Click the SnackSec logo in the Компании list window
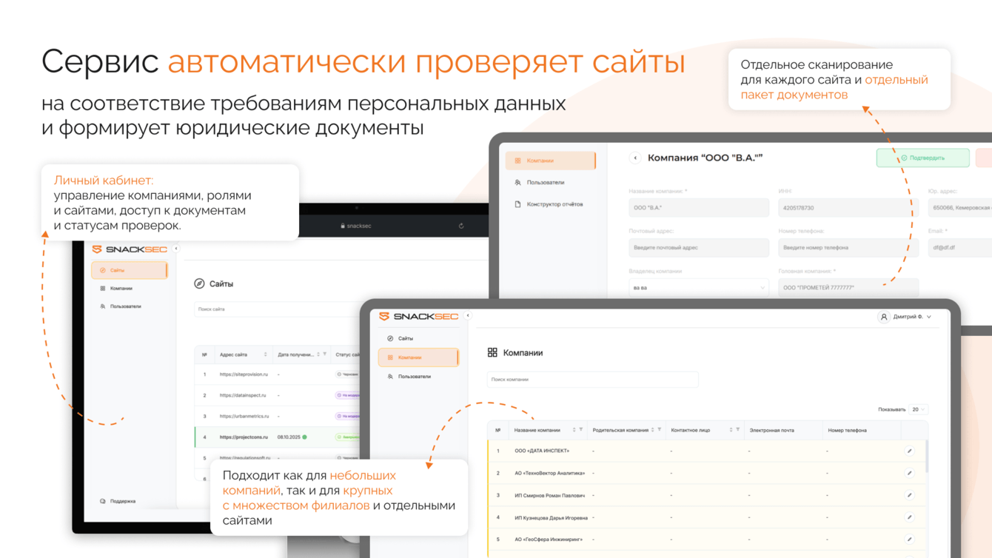Screen dimensions: 992x558 418,317
